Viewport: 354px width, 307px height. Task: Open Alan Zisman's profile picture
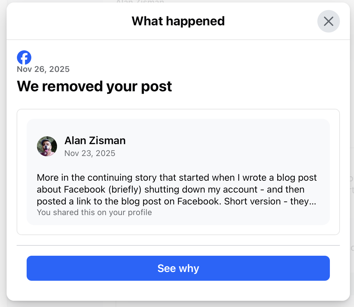tap(47, 146)
